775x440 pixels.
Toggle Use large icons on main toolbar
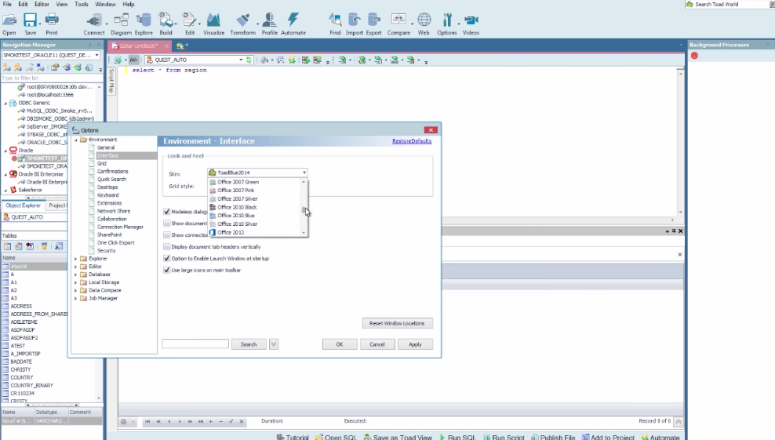point(167,271)
